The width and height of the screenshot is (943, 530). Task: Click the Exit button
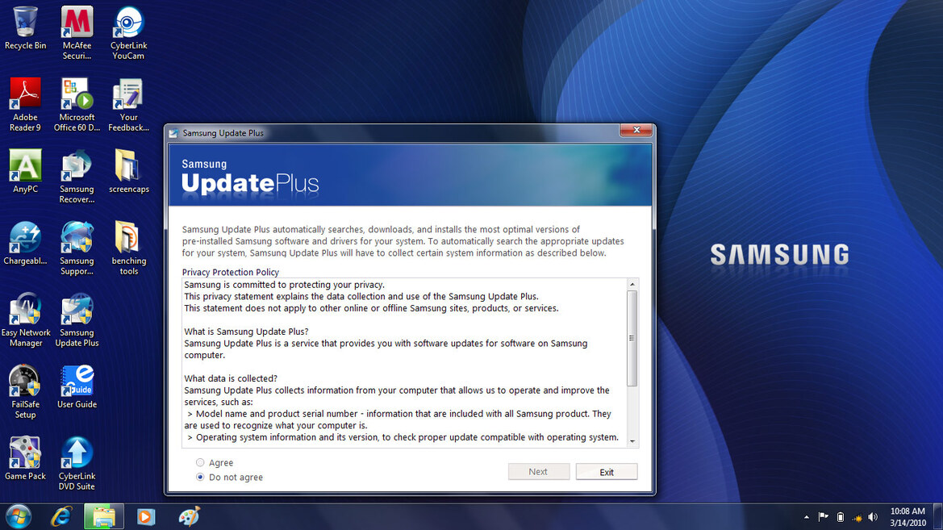tap(607, 472)
